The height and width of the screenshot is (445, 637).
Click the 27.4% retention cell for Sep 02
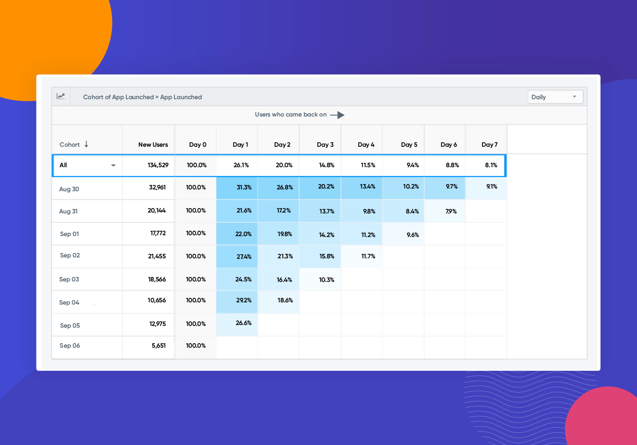coord(237,257)
